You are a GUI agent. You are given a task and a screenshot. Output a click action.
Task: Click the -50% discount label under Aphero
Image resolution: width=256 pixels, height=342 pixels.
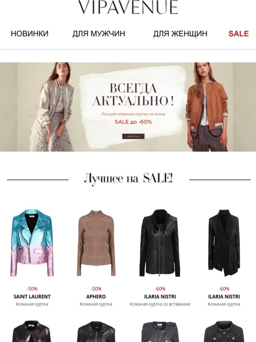[96, 289]
